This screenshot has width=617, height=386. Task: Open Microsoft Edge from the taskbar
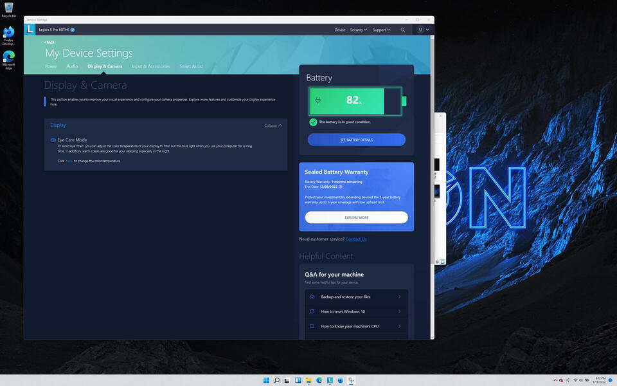319,380
